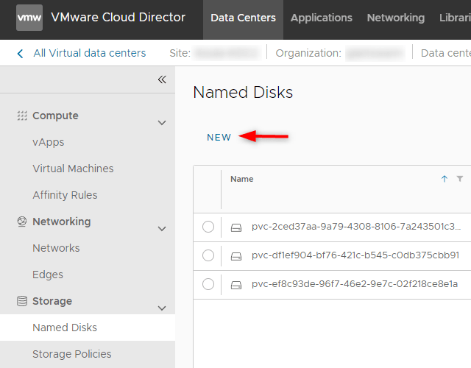The image size is (471, 368).
Task: Click the NEW button to create disk
Action: tap(219, 138)
